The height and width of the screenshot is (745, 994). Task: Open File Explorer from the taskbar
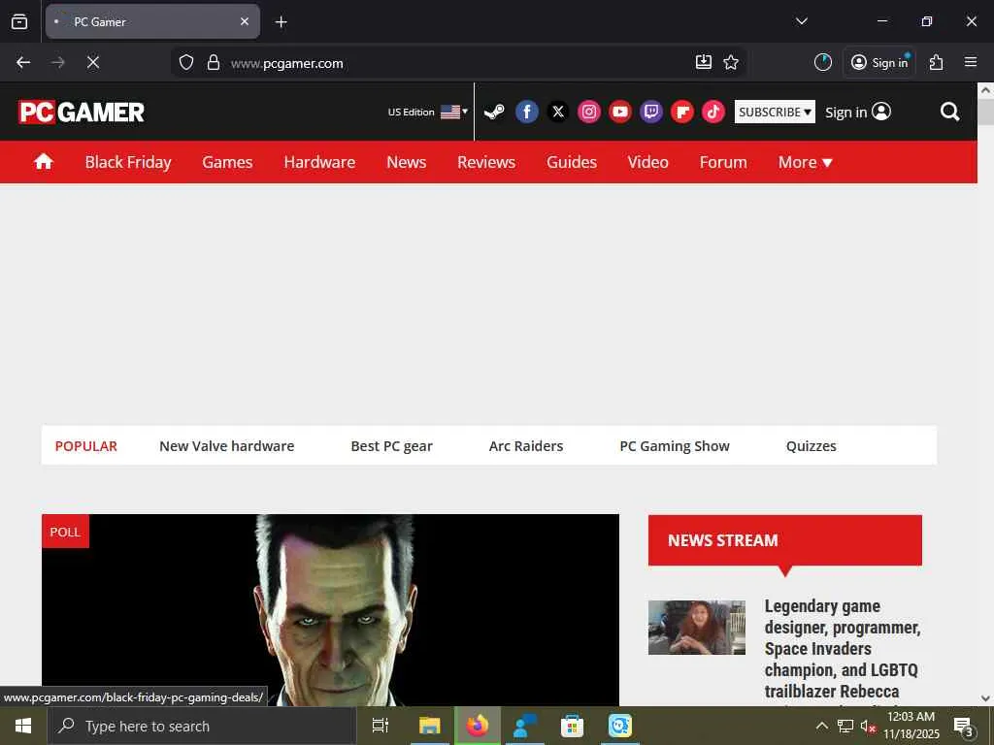pyautogui.click(x=429, y=726)
